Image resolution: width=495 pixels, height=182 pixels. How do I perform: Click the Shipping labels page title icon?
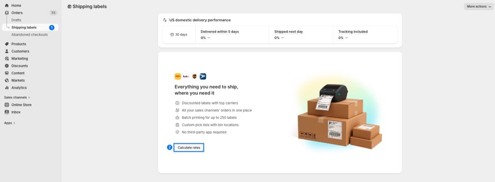tap(70, 7)
